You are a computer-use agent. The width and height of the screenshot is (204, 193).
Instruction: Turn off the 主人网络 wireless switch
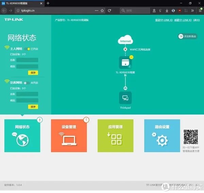[27, 49]
